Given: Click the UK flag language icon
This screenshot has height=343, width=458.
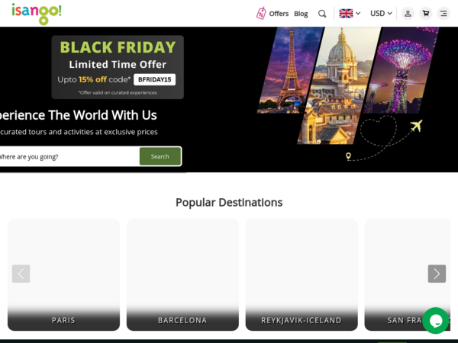Looking at the screenshot, I should click(x=346, y=14).
